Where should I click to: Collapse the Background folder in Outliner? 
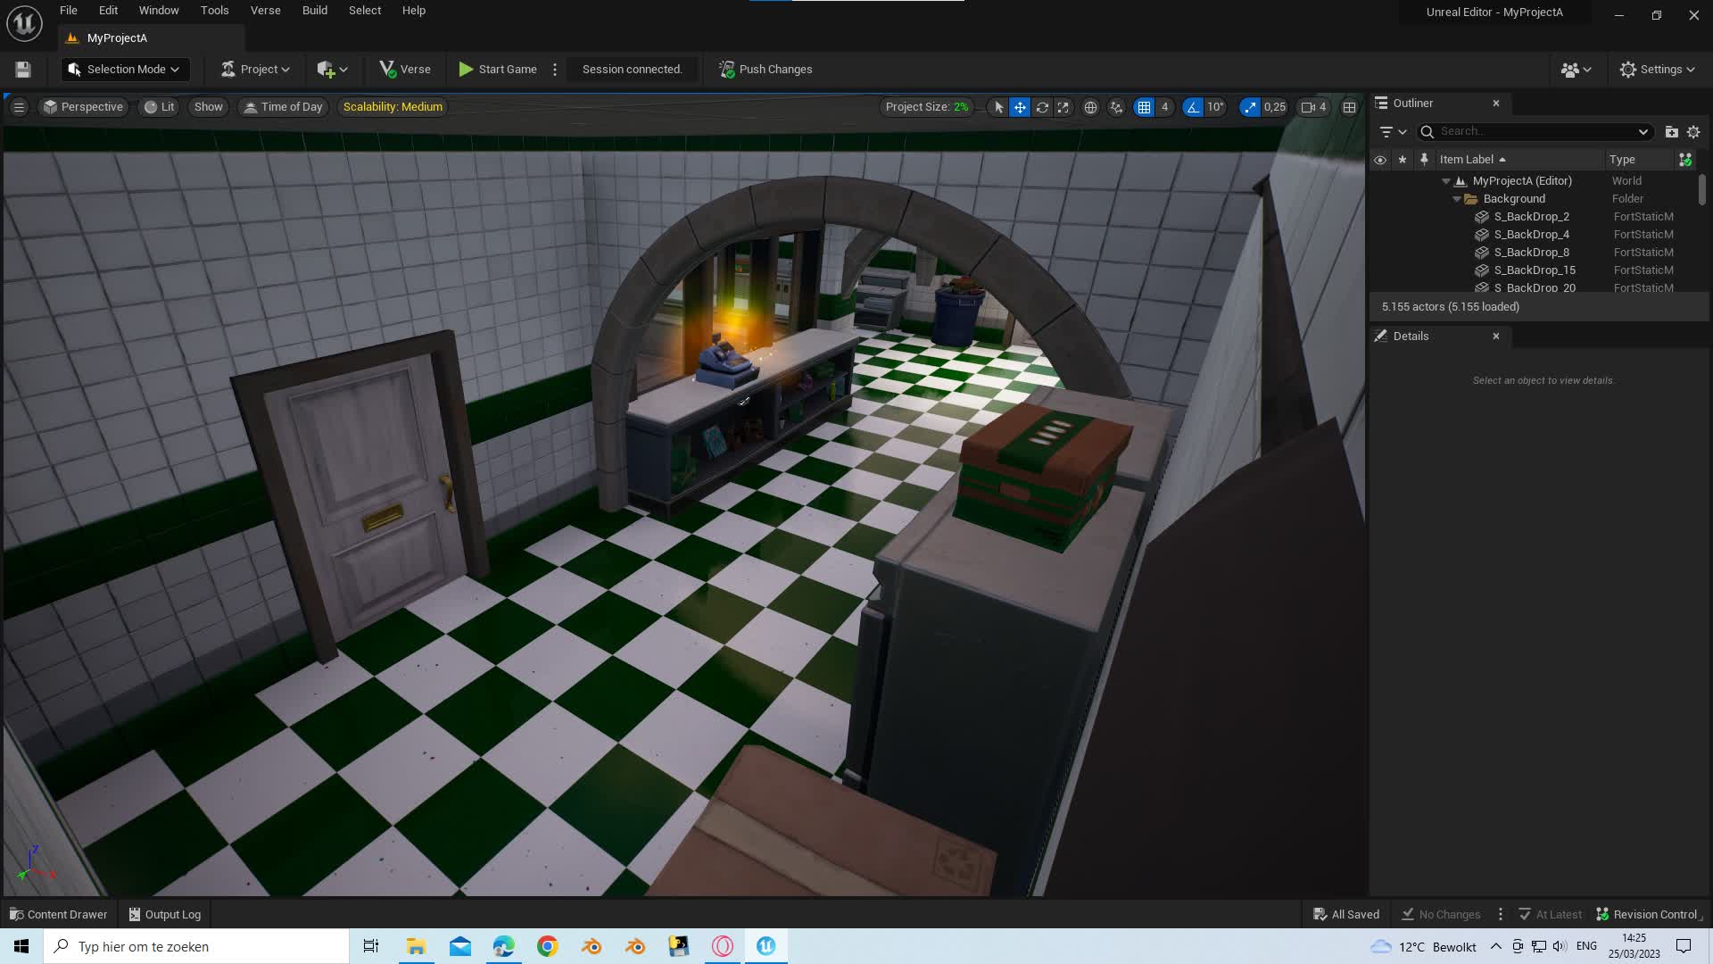1457,199
